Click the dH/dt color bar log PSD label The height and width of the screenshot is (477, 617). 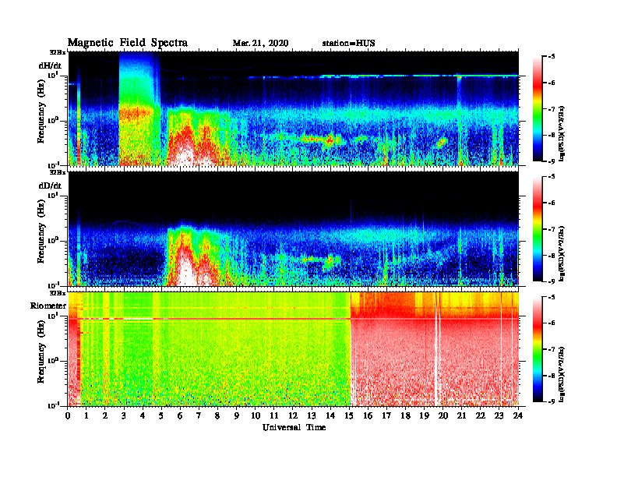click(562, 134)
